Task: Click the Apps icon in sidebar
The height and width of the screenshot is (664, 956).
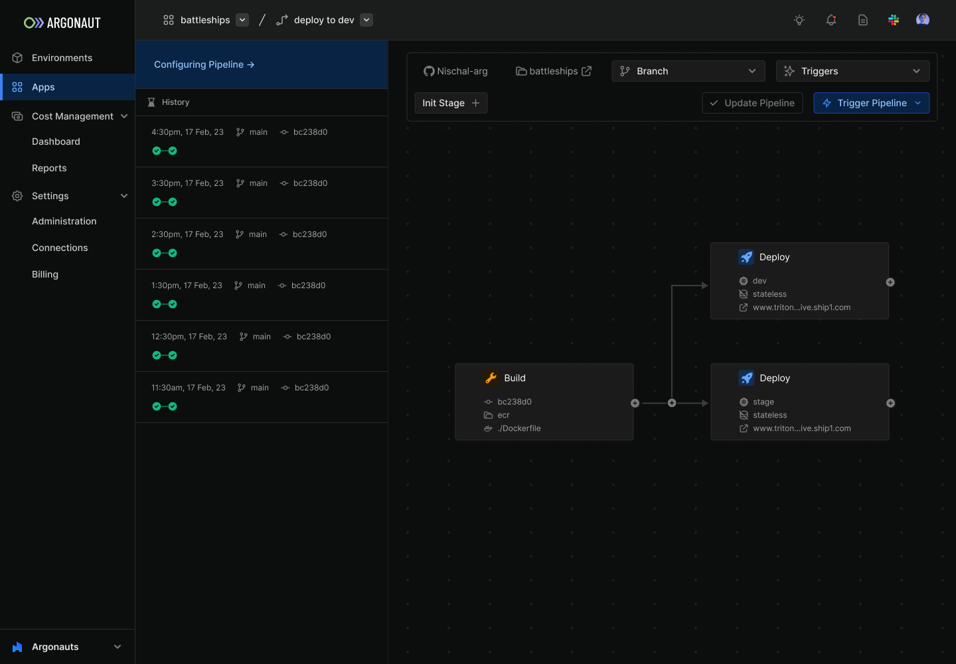Action: 16,86
